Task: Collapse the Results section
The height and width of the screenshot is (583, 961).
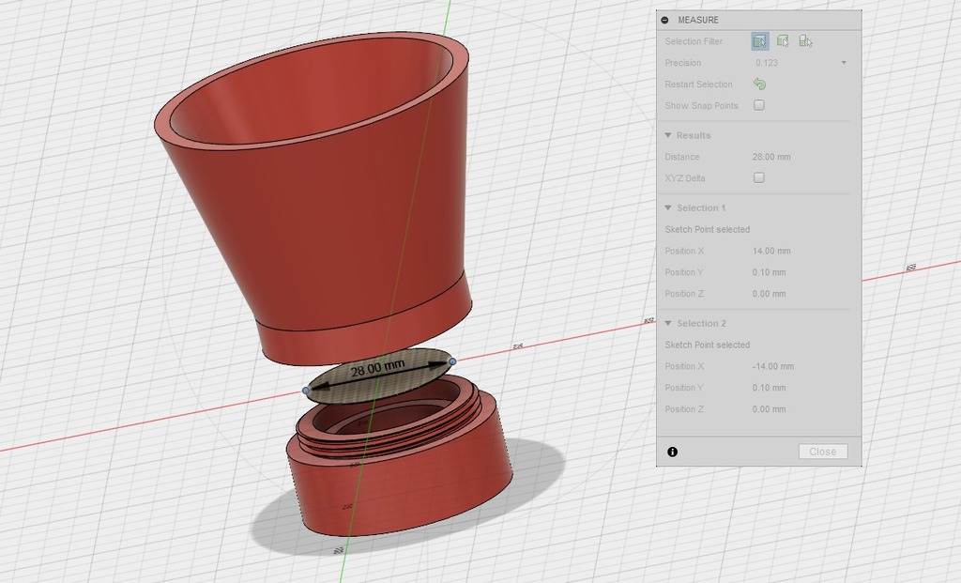Action: (668, 135)
